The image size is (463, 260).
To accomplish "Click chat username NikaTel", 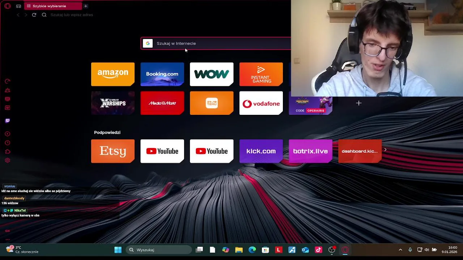I will tap(20, 211).
